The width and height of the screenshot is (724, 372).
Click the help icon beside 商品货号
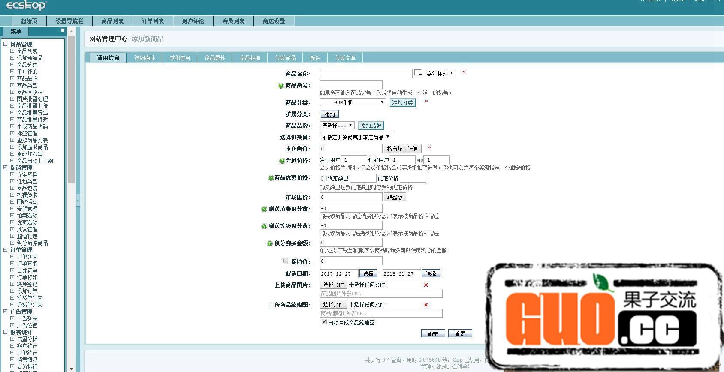point(281,86)
